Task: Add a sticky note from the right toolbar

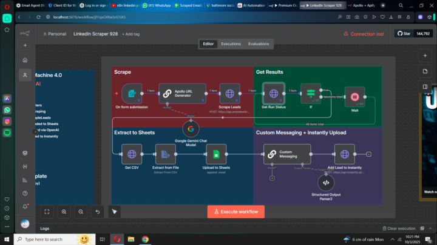Action: pos(425,71)
